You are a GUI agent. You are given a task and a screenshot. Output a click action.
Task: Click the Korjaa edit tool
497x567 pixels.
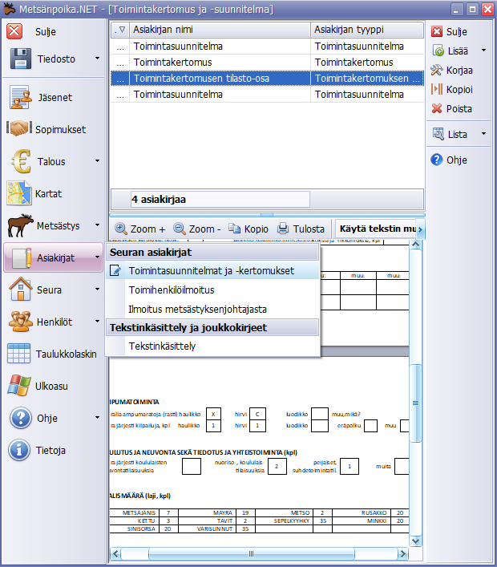coord(452,70)
